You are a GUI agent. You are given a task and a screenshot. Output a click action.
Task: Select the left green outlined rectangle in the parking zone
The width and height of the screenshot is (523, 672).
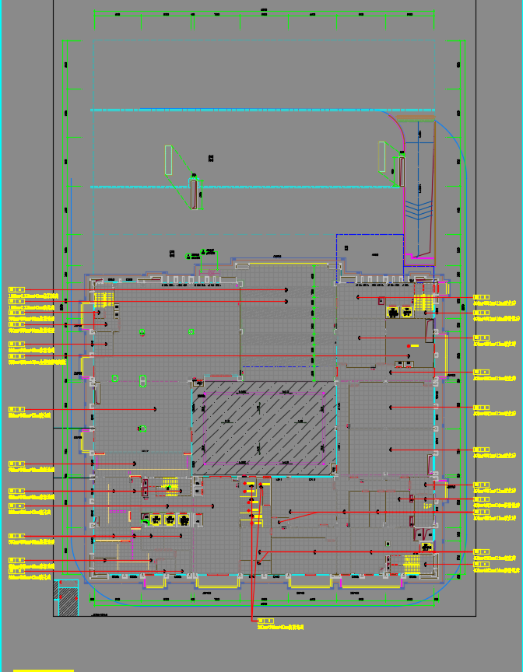(x=168, y=160)
